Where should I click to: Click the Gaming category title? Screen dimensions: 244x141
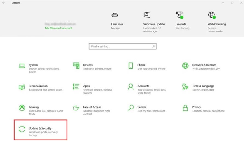(34, 107)
